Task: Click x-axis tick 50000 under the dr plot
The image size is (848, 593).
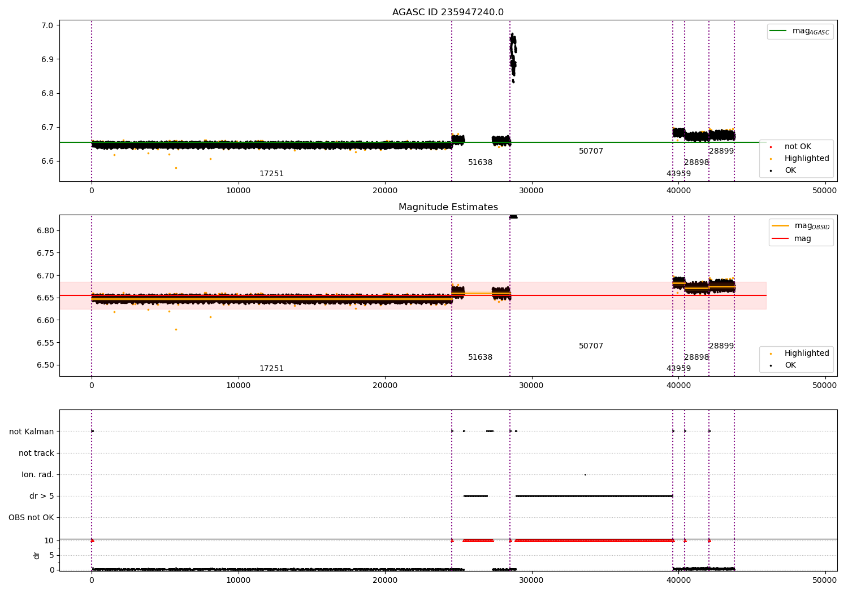Action: pyautogui.click(x=825, y=579)
